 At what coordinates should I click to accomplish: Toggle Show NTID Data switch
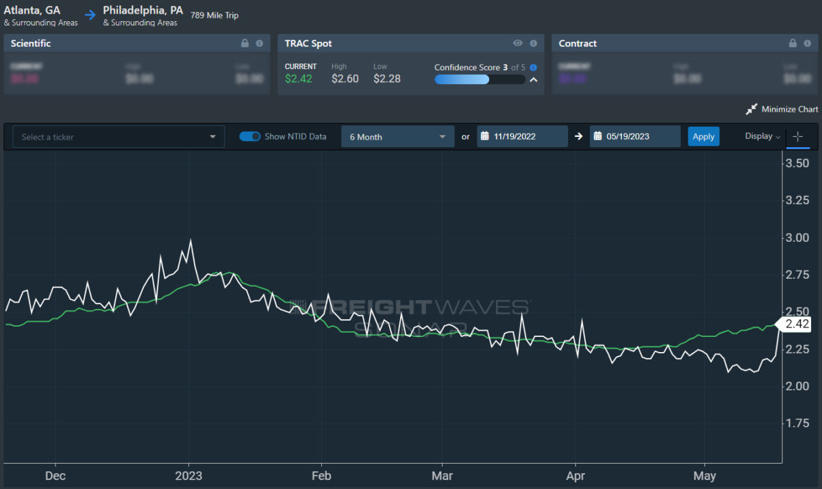click(250, 136)
